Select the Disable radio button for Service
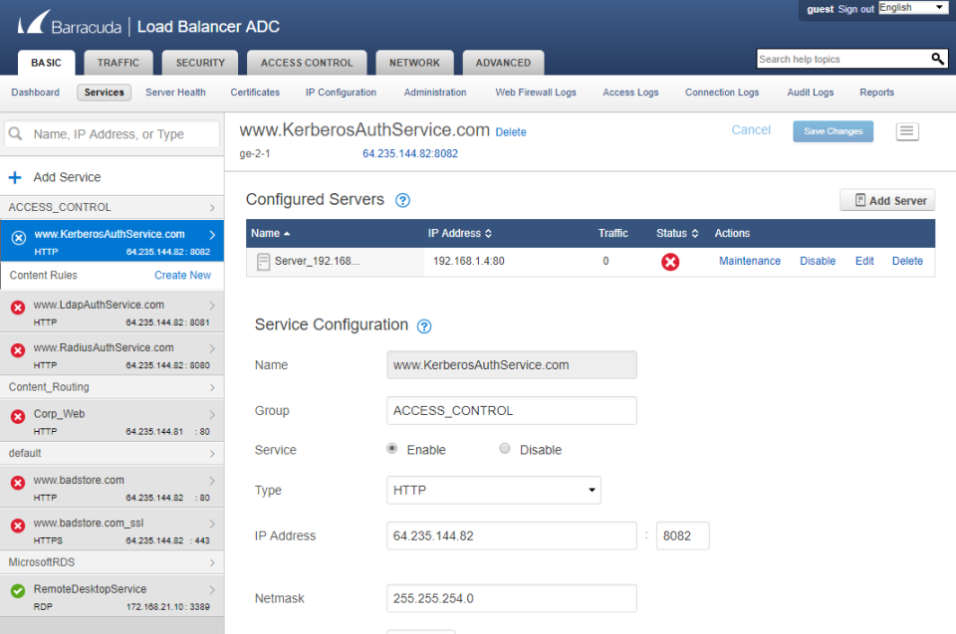Screen dimensions: 956x634 [505, 449]
